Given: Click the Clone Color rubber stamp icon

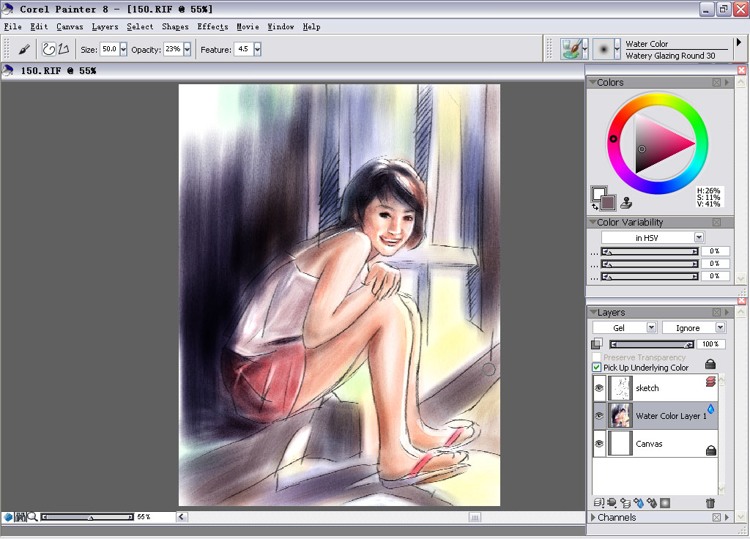Looking at the screenshot, I should click(626, 203).
